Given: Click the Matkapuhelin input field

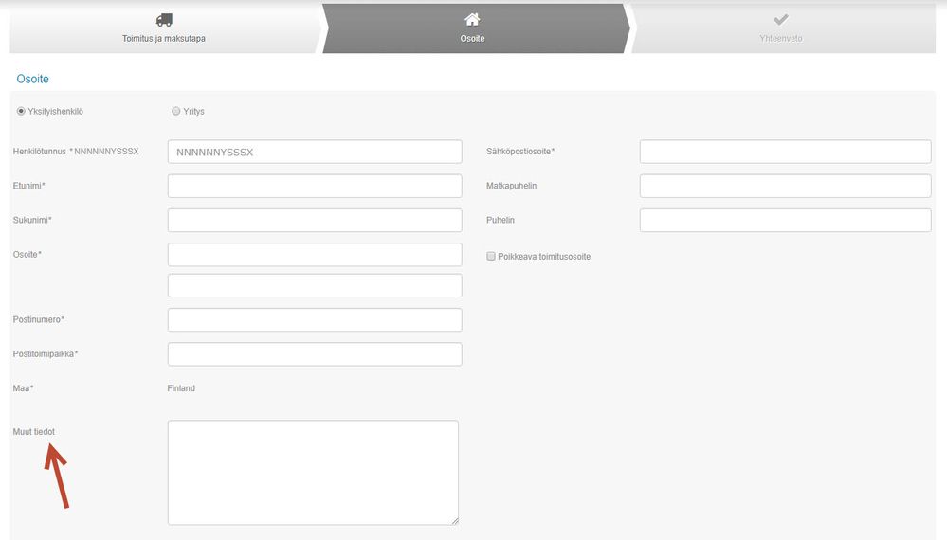Looking at the screenshot, I should pos(785,187).
